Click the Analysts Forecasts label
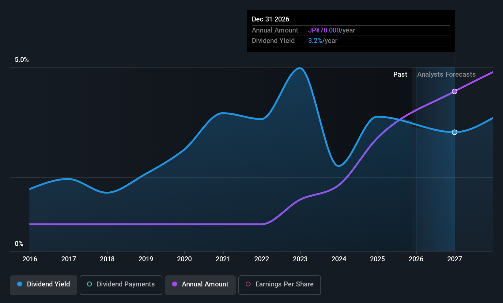503x303 pixels. [446, 75]
